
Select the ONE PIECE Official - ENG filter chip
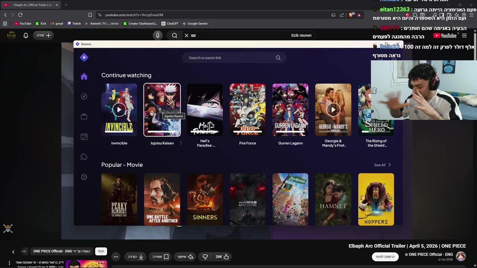point(62,251)
